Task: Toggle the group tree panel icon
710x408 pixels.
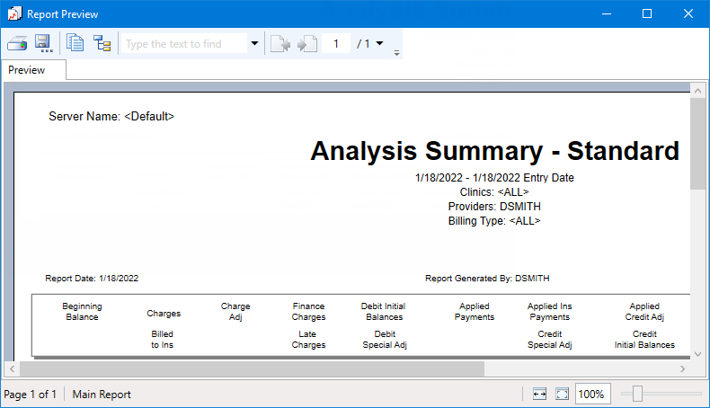Action: pos(102,43)
